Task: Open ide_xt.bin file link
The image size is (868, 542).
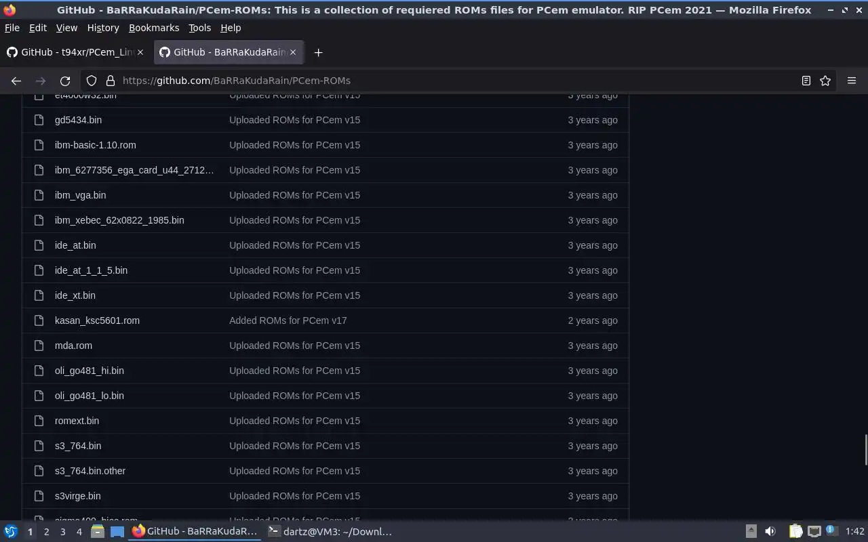Action: (75, 295)
